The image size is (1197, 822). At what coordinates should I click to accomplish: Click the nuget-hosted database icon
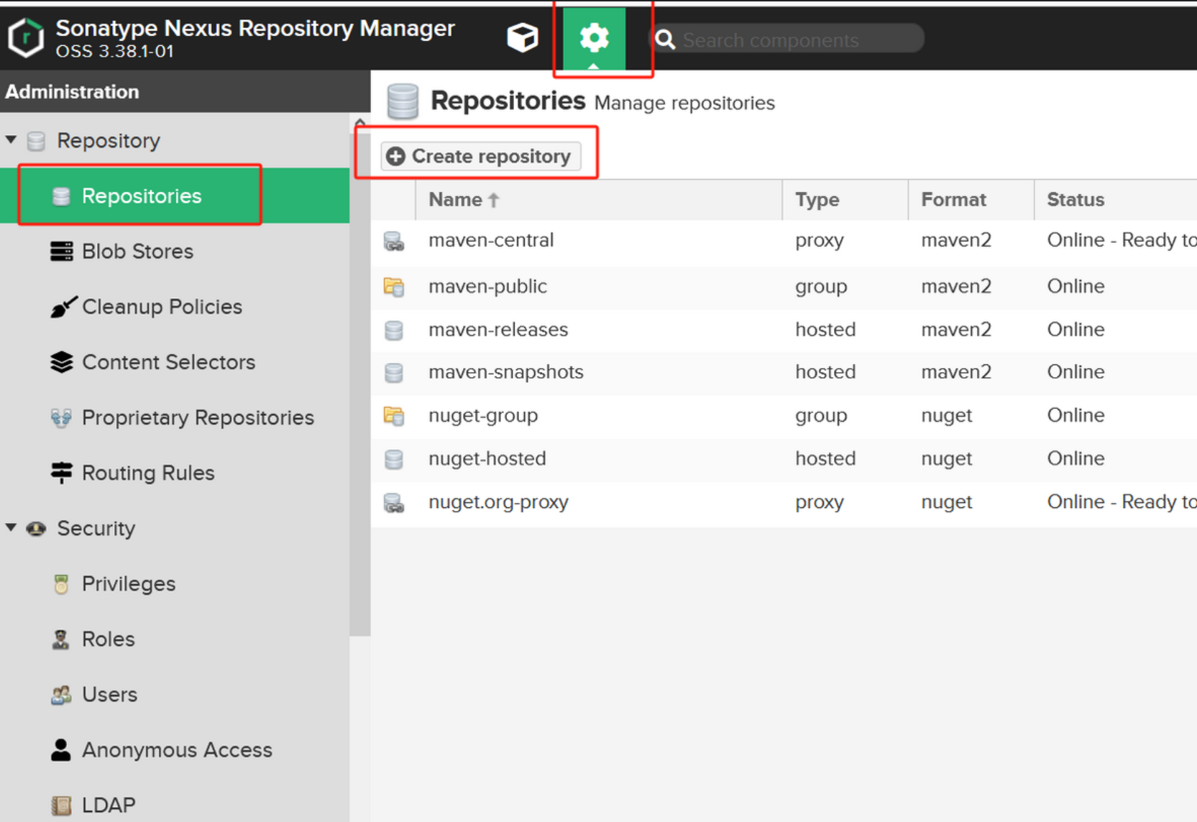[x=394, y=459]
